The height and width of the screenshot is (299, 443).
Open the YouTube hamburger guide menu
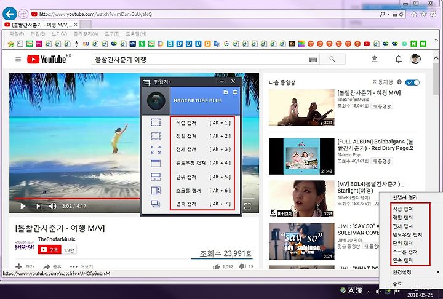[18, 59]
